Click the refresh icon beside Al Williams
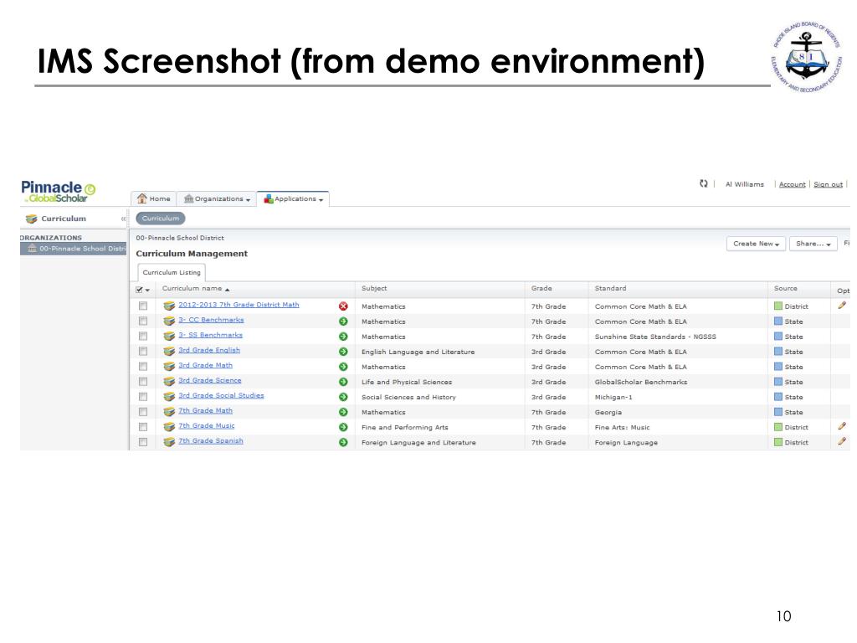 [x=703, y=183]
